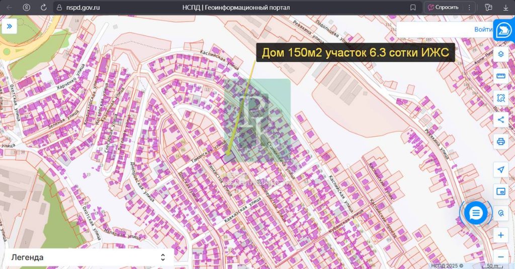Open the map layers panel
The image size is (515, 269).
[x=500, y=54]
